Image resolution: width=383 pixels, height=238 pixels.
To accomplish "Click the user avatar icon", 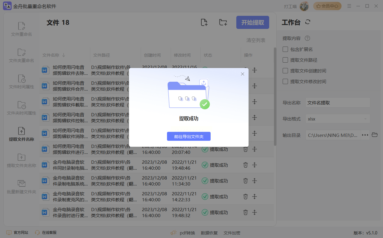I will [x=304, y=6].
